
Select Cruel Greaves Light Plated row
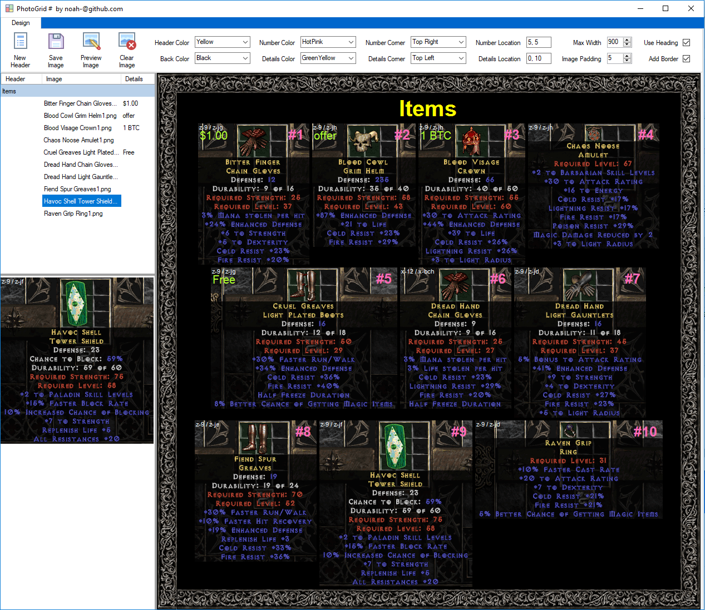point(81,152)
